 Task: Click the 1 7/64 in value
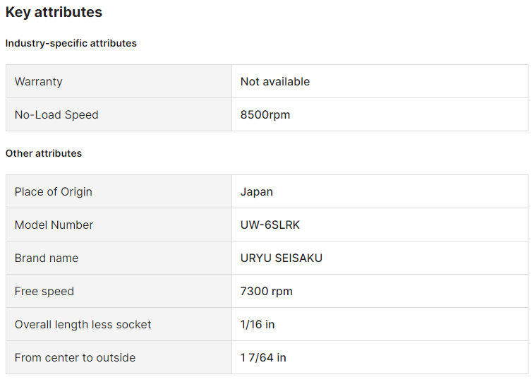point(263,357)
